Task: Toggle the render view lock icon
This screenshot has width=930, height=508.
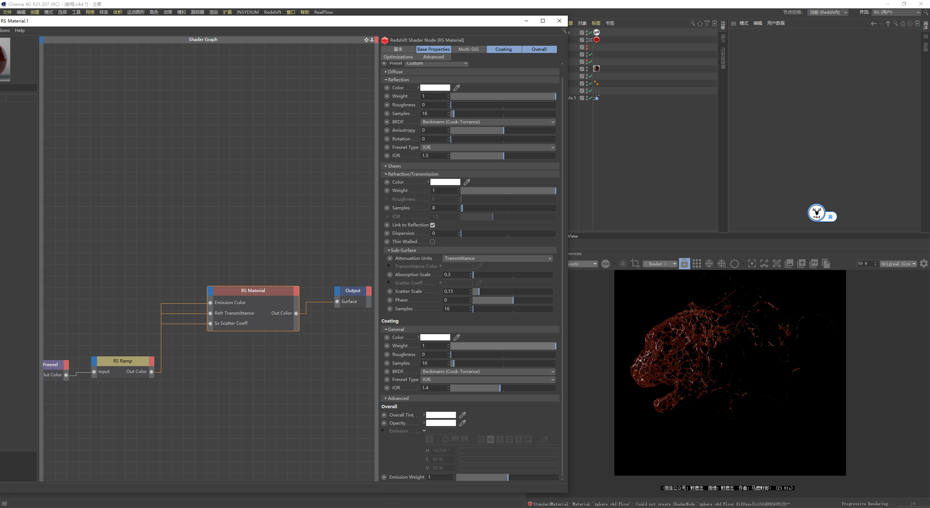Action: point(684,264)
